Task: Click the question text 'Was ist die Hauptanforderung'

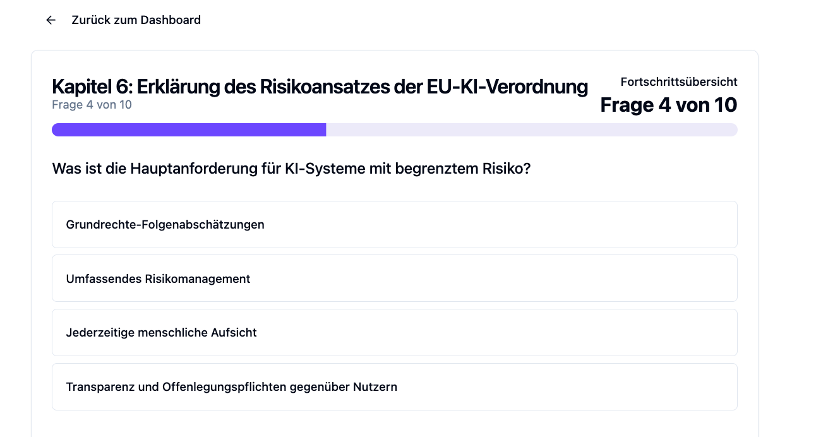Action: (291, 169)
